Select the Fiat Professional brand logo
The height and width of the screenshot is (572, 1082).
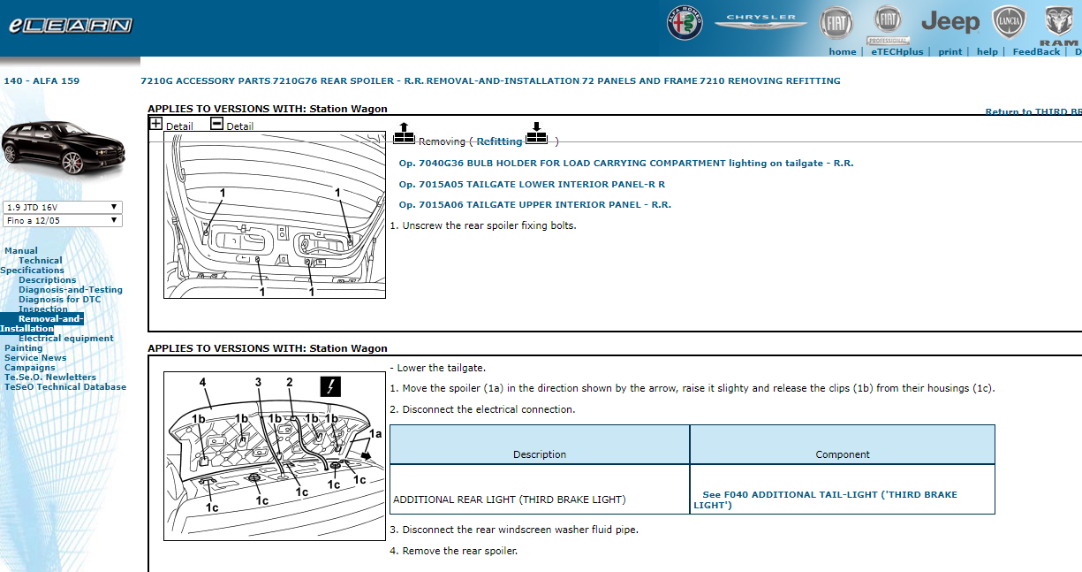point(888,25)
